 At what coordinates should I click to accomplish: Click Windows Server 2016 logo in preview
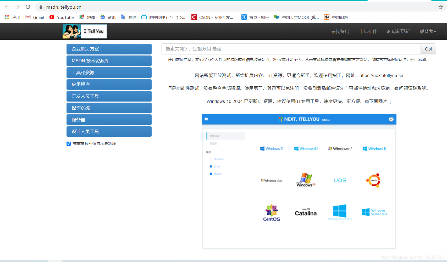click(340, 212)
